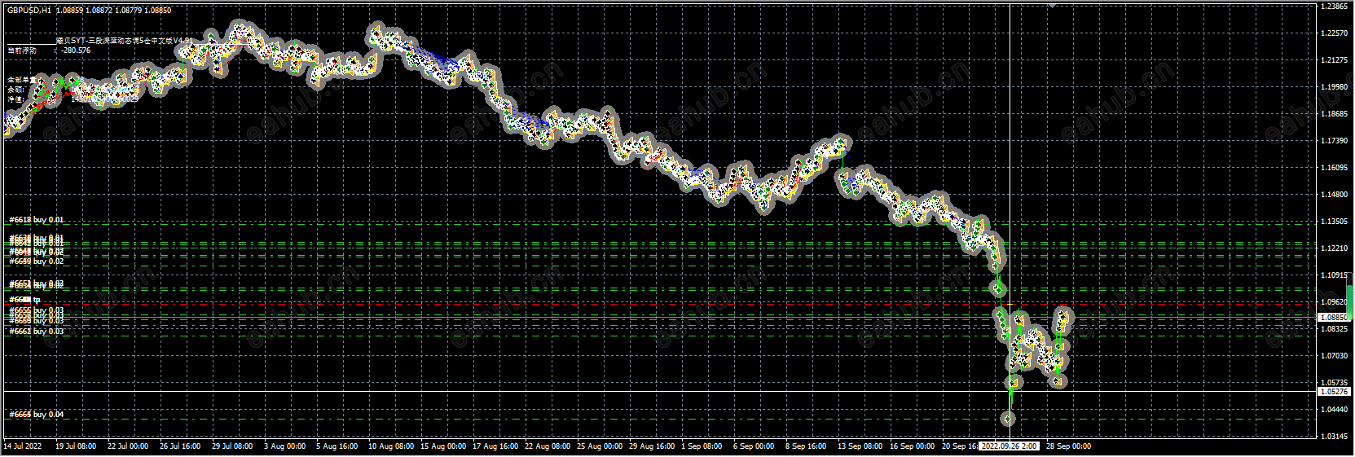
Task: Select the #6662 buy 0.03 order label
Action: 36,332
